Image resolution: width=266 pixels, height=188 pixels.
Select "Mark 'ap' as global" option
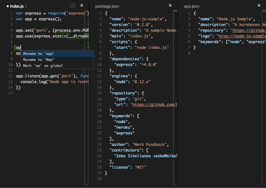point(43,66)
